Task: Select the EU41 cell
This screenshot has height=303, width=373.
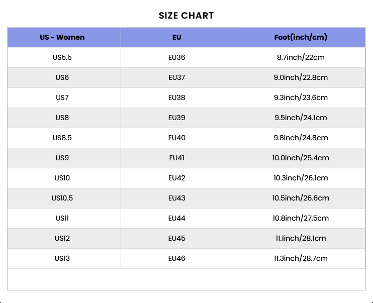Action: point(176,158)
